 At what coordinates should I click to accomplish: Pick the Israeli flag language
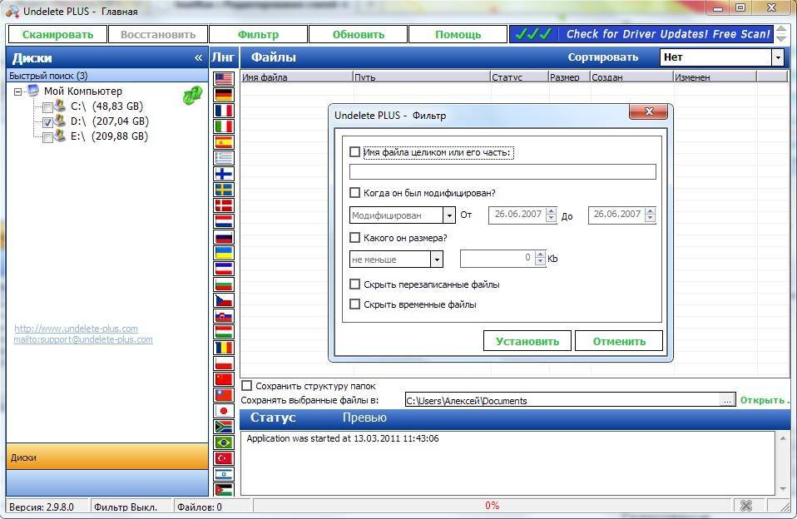[224, 474]
